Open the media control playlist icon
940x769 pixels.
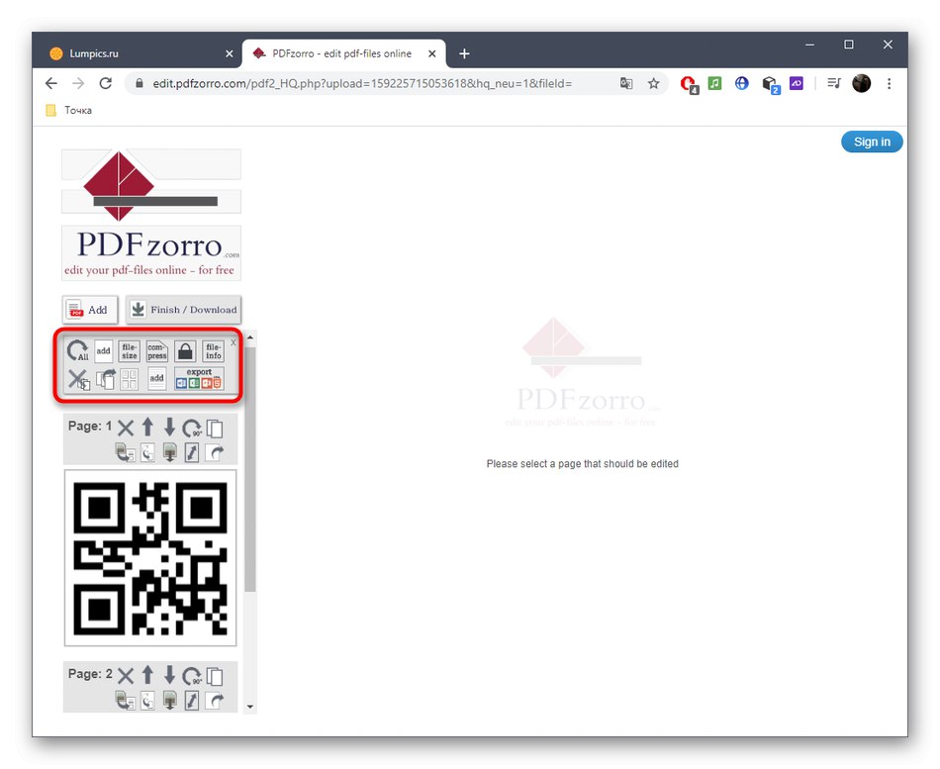pos(834,83)
